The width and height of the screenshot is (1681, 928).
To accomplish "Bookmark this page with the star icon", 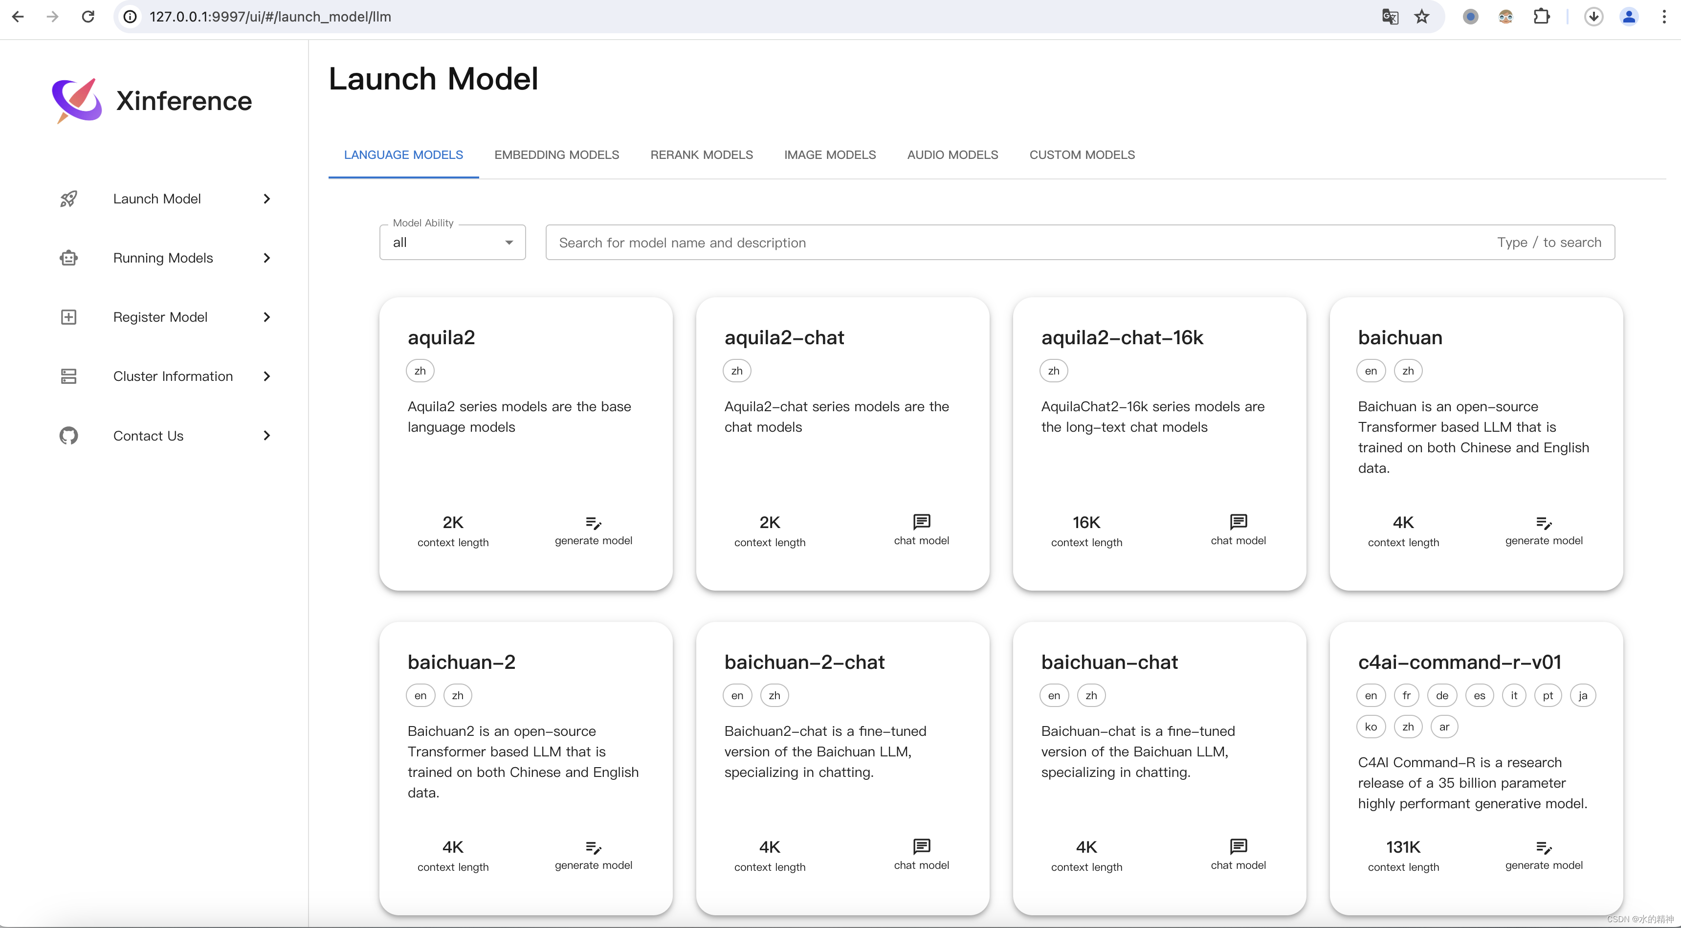I will (1422, 16).
